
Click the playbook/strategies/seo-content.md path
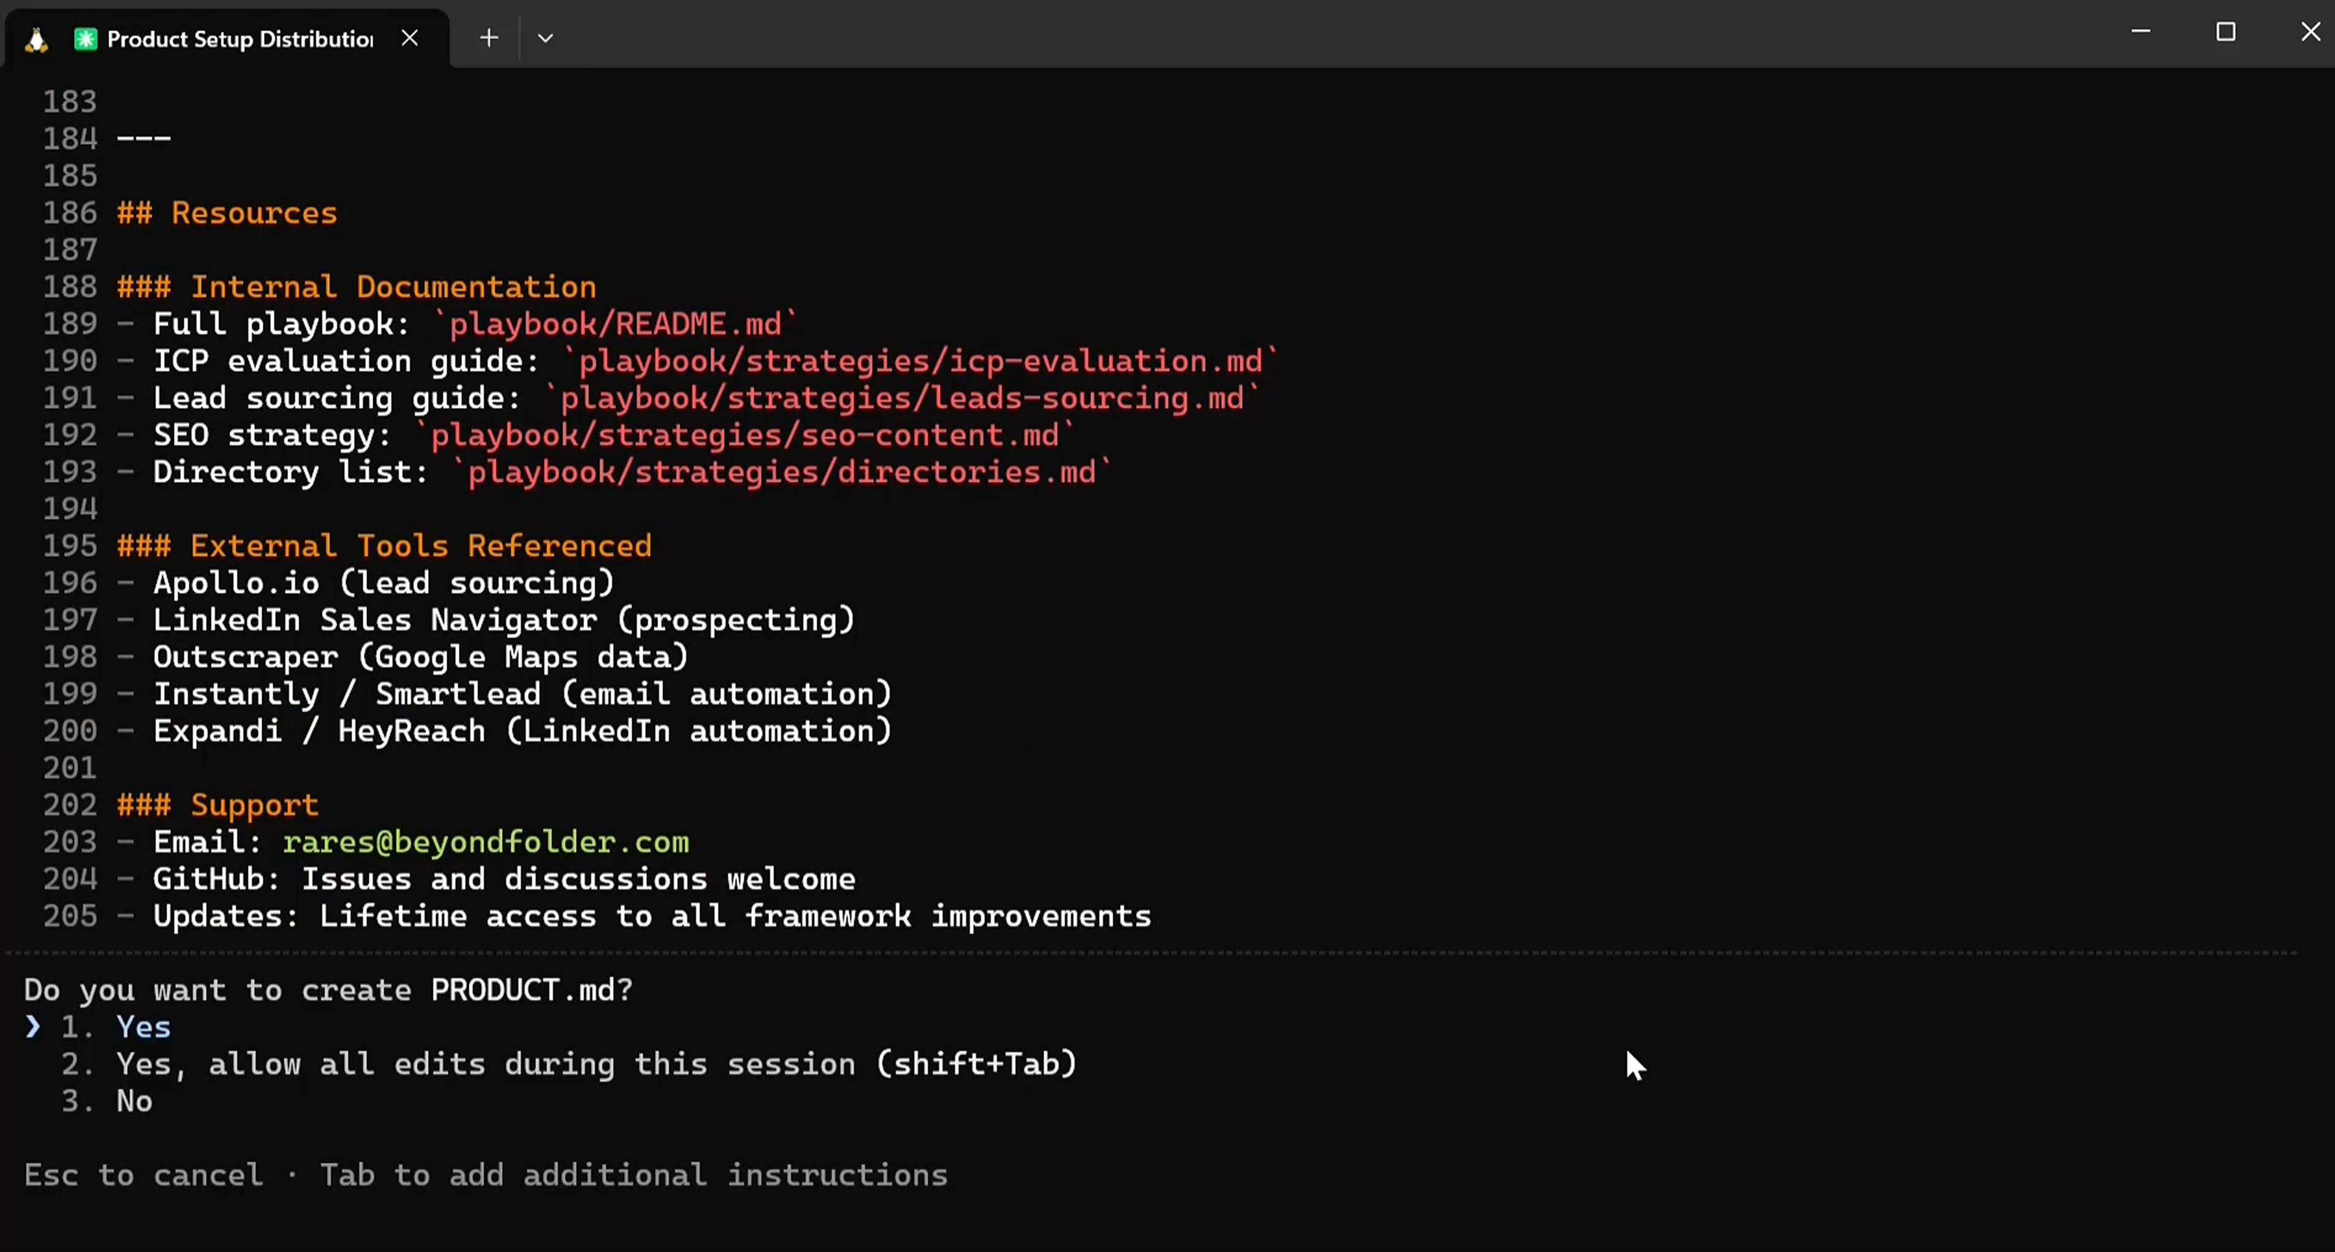tap(743, 435)
